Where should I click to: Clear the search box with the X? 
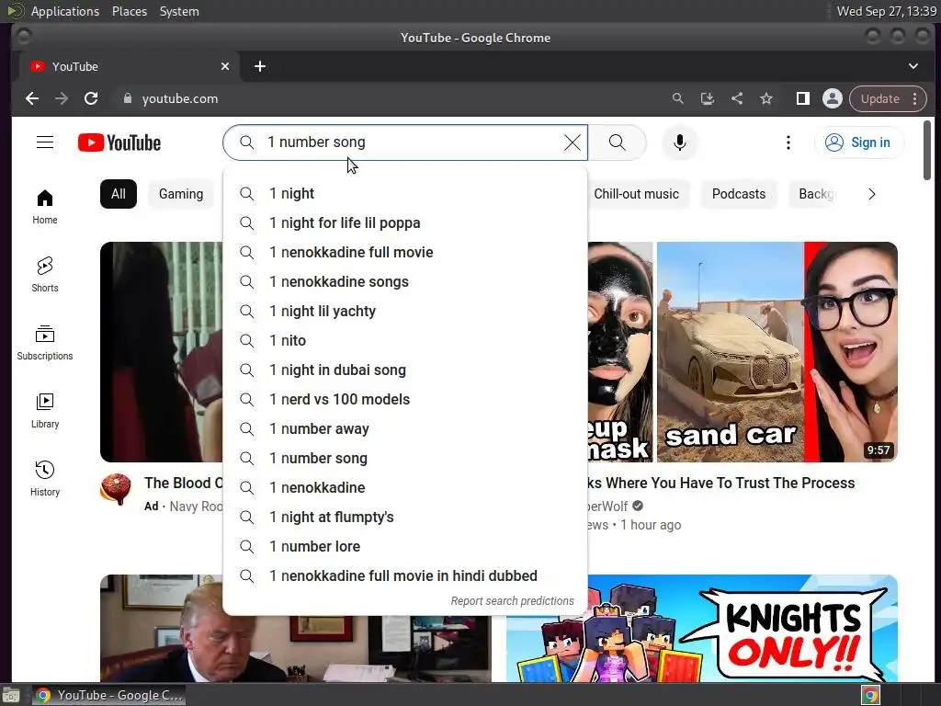(572, 142)
